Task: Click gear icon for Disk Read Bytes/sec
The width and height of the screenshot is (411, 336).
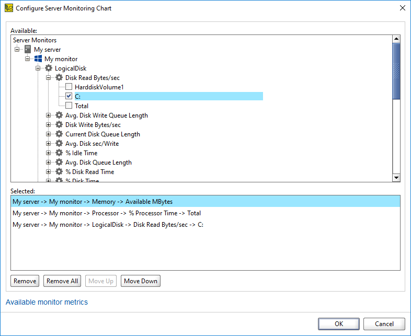Action: [59, 78]
